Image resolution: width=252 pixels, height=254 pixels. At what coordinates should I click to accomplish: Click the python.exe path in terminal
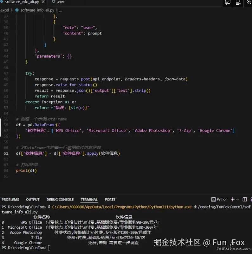(122, 207)
